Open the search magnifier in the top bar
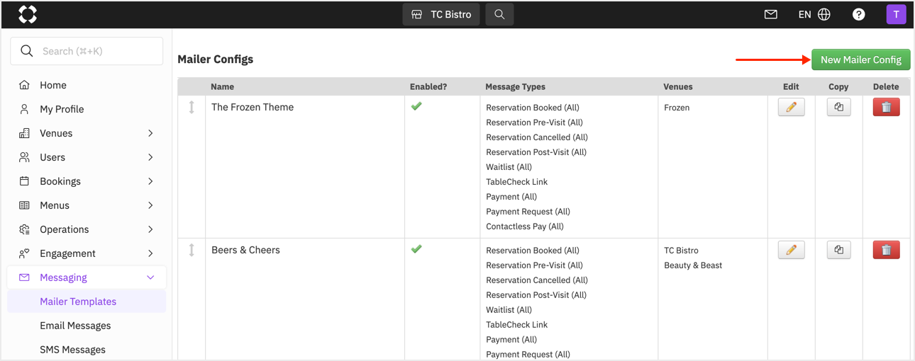The image size is (915, 361). coord(499,14)
